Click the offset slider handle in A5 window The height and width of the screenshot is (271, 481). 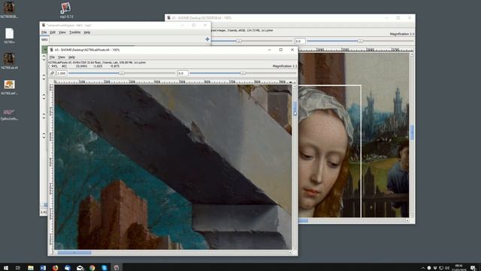click(243, 73)
